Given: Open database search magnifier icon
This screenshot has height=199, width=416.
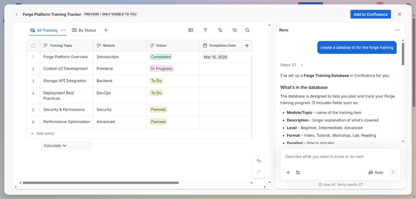Looking at the screenshot, I should pyautogui.click(x=247, y=30).
